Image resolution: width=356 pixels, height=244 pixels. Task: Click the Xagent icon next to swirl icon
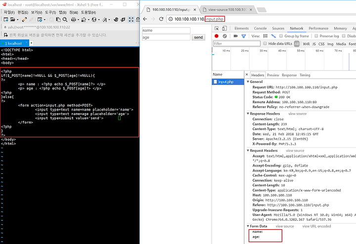[x=123, y=19]
